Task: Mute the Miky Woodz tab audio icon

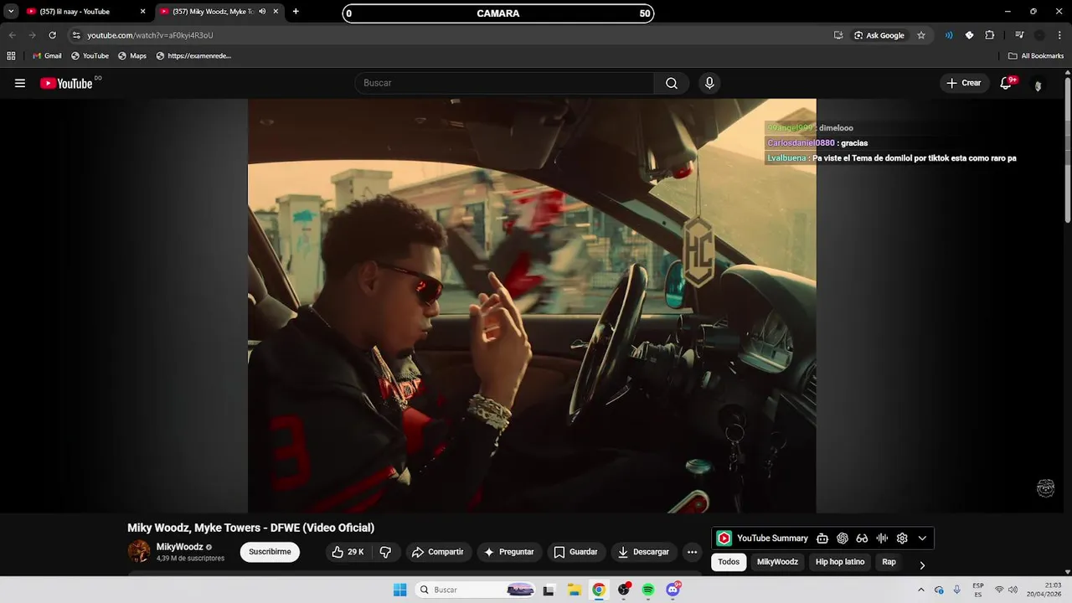Action: pyautogui.click(x=262, y=12)
